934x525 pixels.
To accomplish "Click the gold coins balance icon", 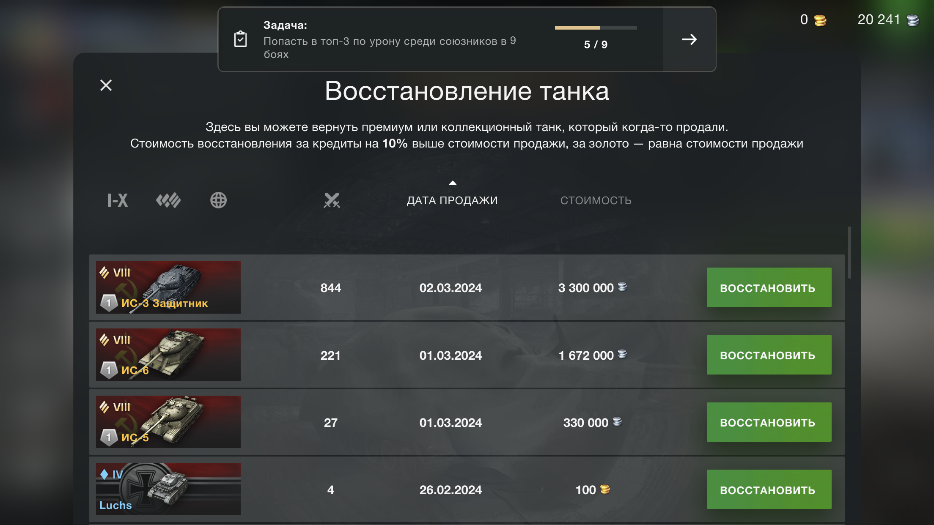I will point(820,20).
